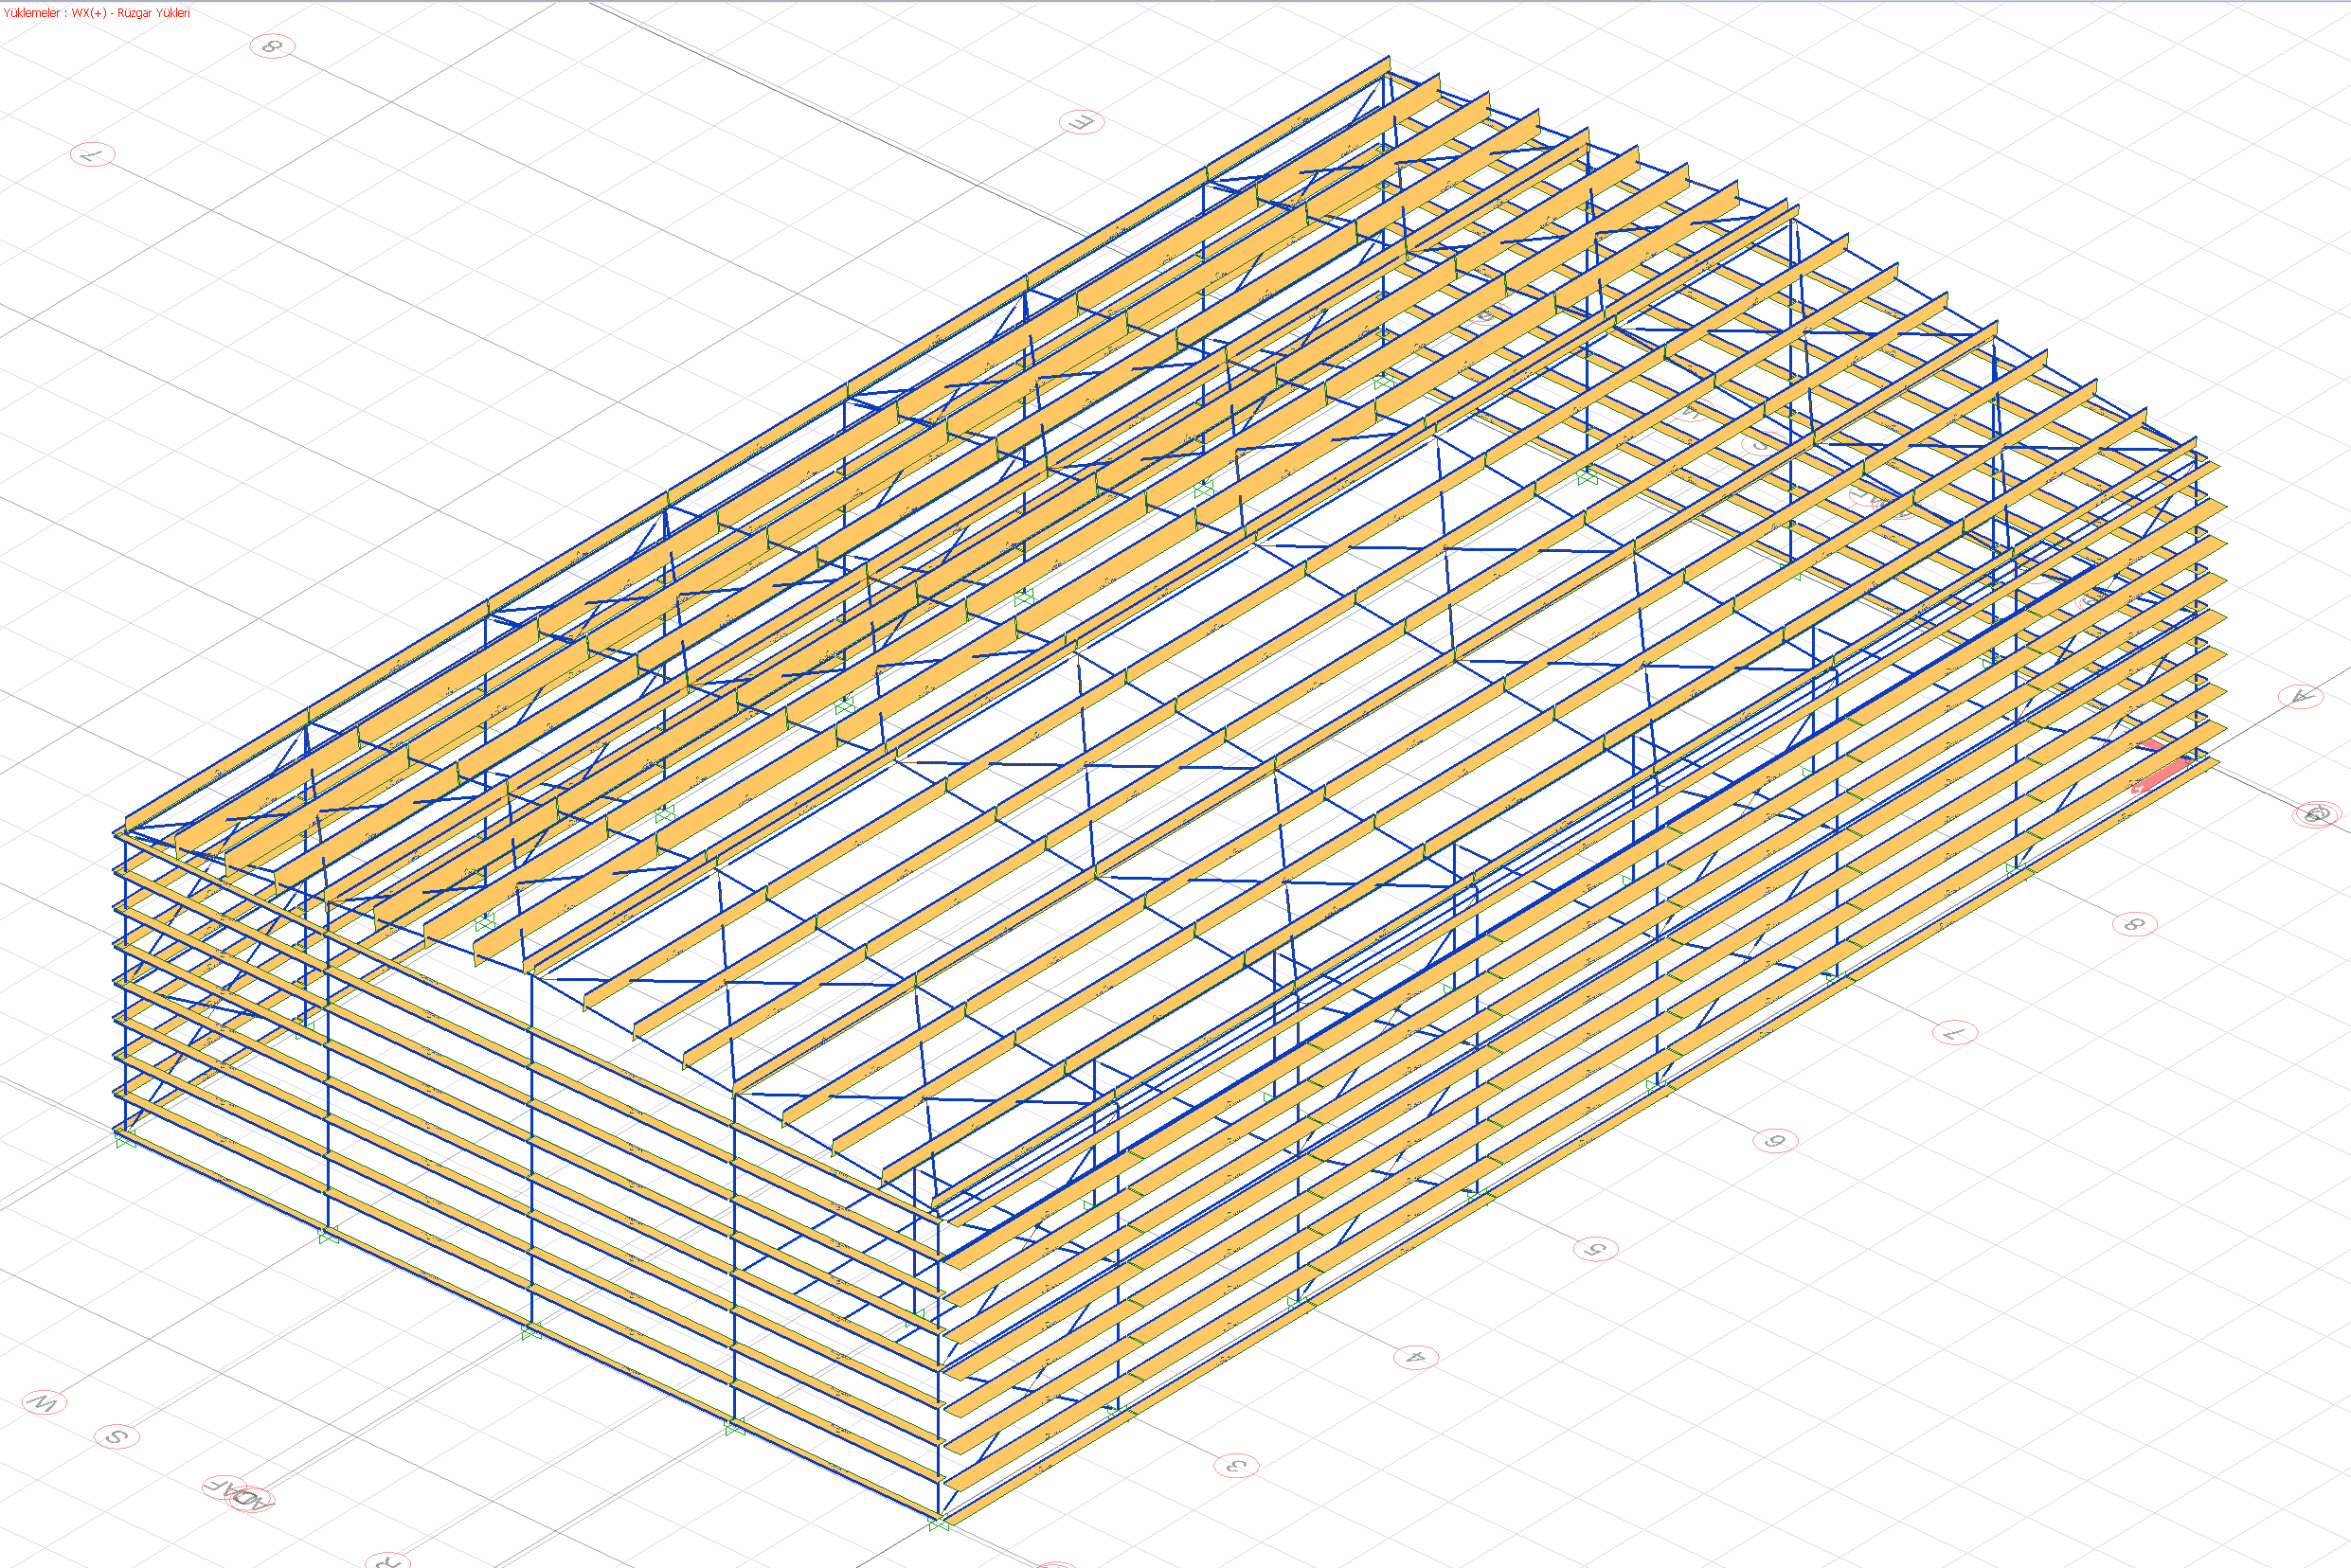
Task: Click the green support symbol at front corner column base
Action: point(939,1524)
